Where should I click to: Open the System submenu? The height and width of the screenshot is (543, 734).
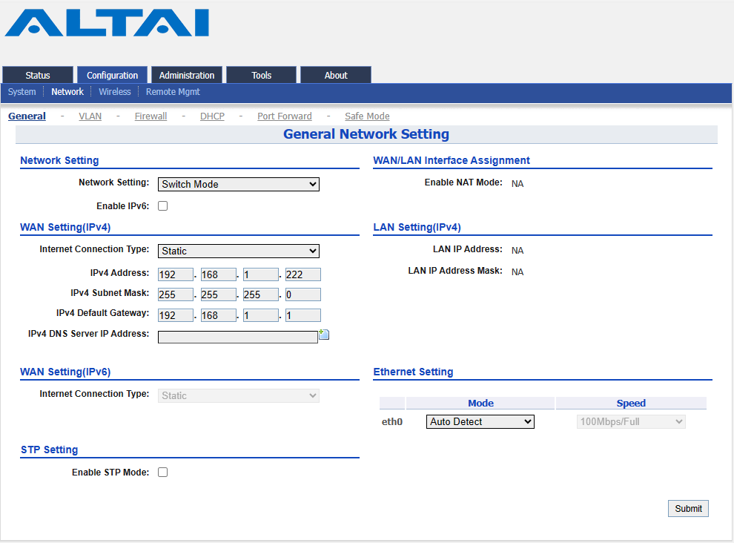point(22,92)
